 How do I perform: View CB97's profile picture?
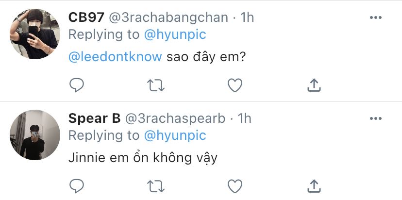pyautogui.click(x=34, y=34)
